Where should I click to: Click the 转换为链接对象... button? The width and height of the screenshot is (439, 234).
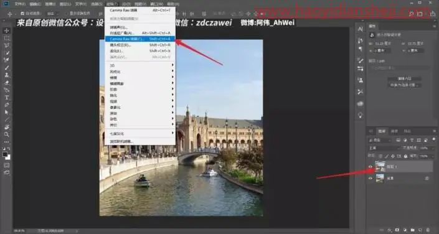(x=404, y=85)
